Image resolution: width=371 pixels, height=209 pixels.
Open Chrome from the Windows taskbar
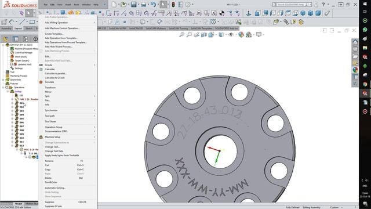point(365,84)
